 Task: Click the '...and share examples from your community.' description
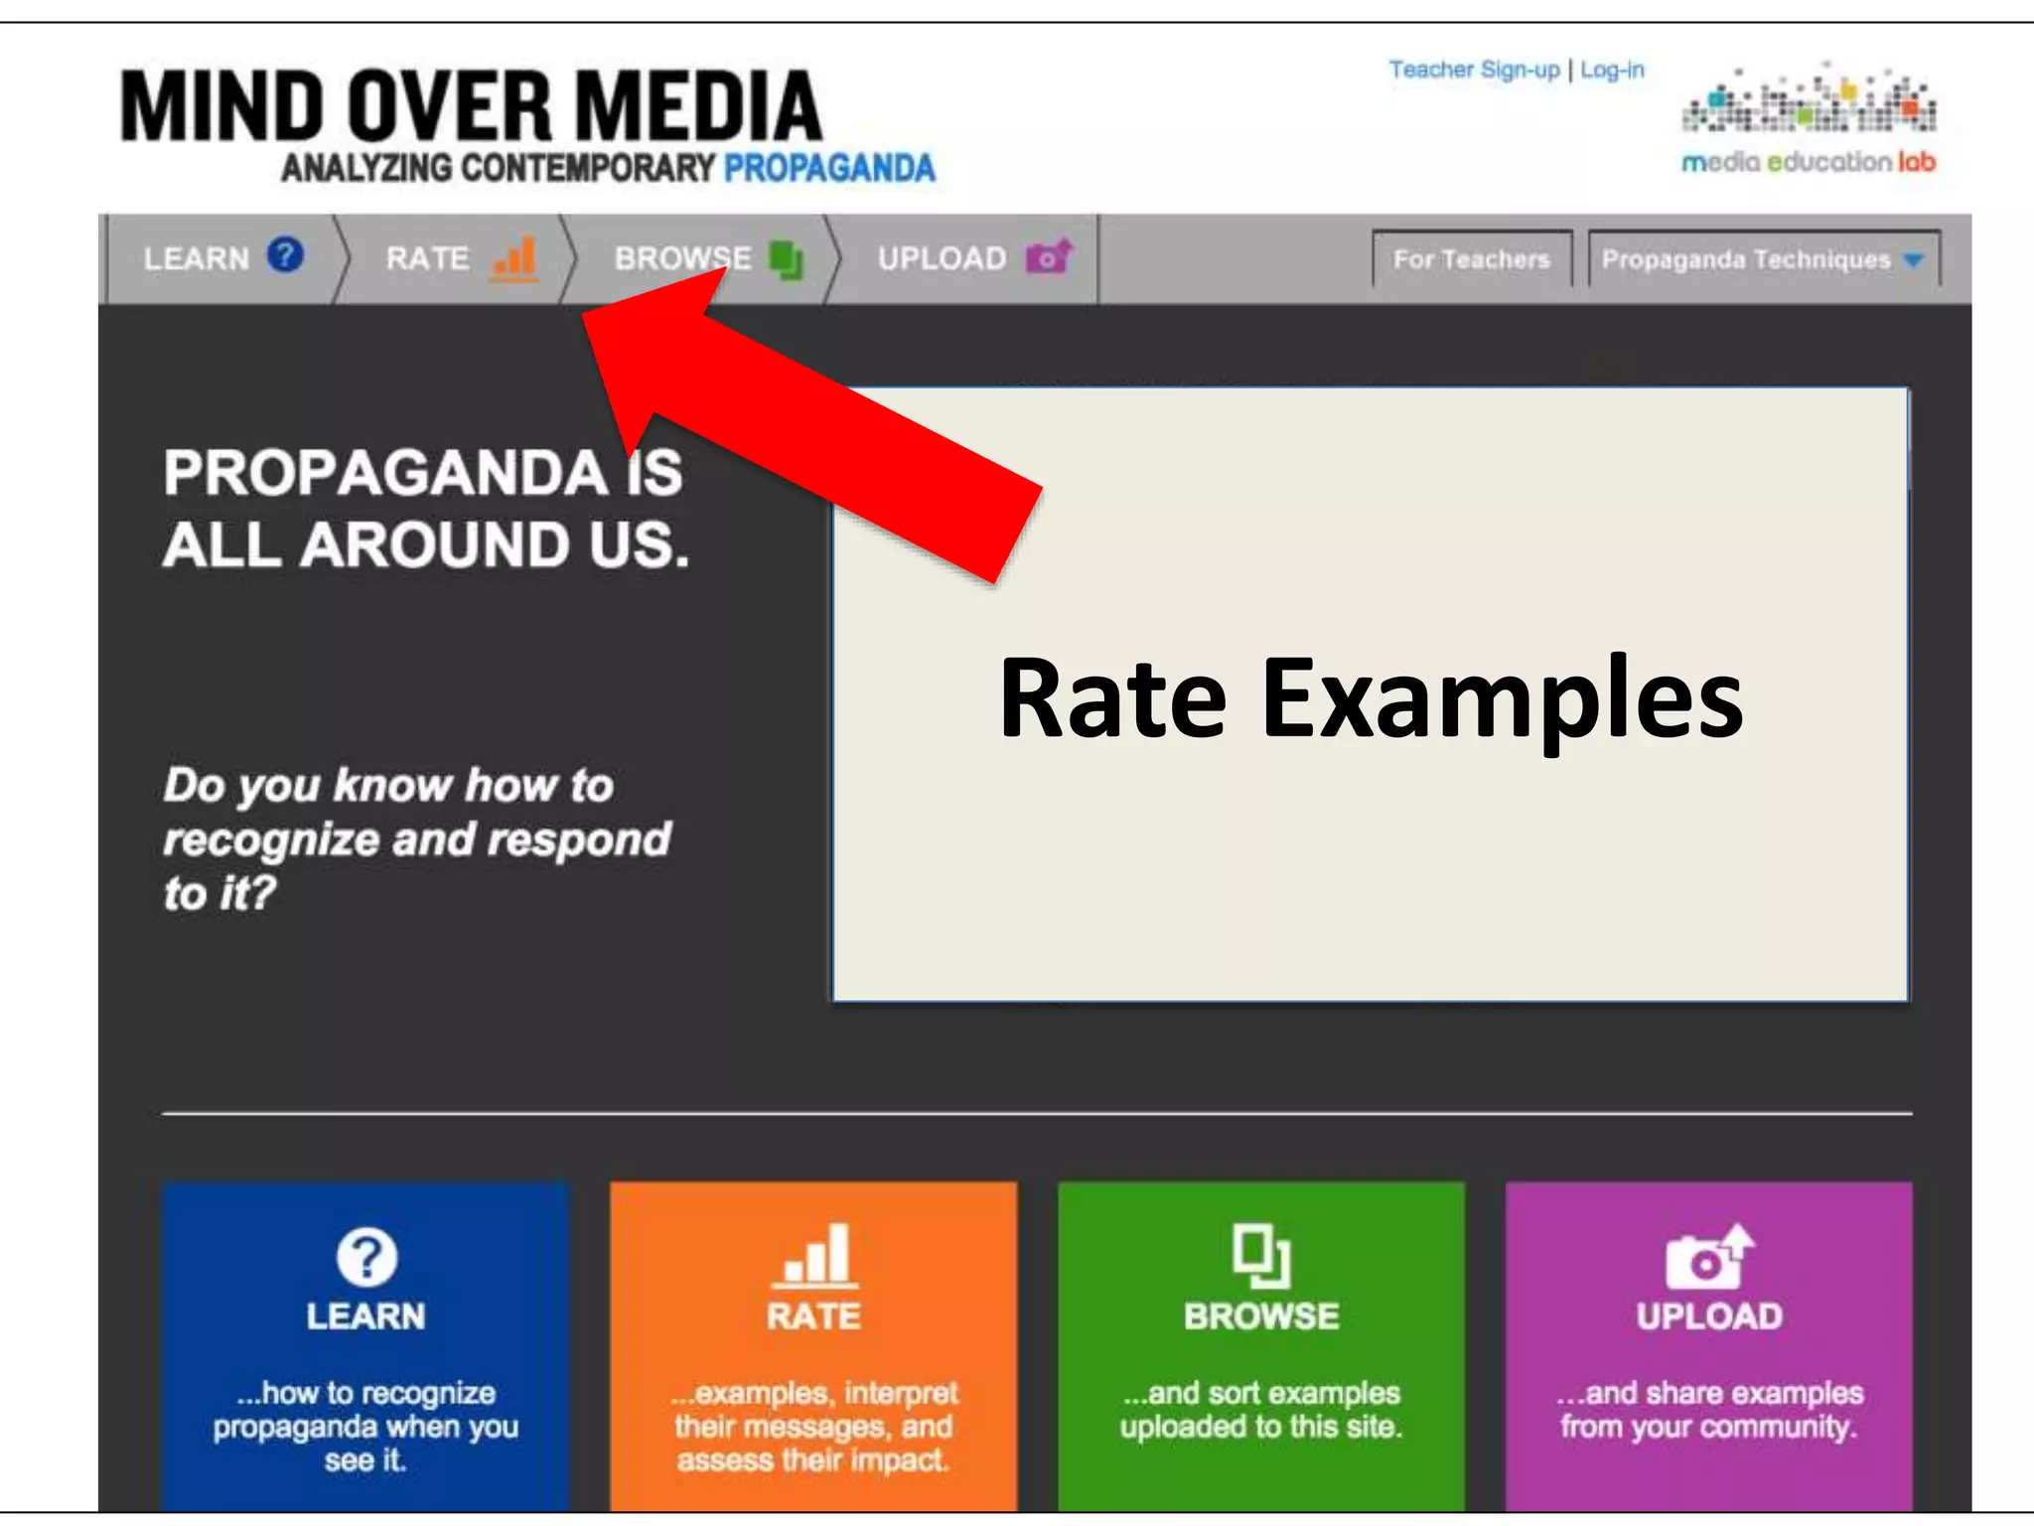[1709, 1410]
